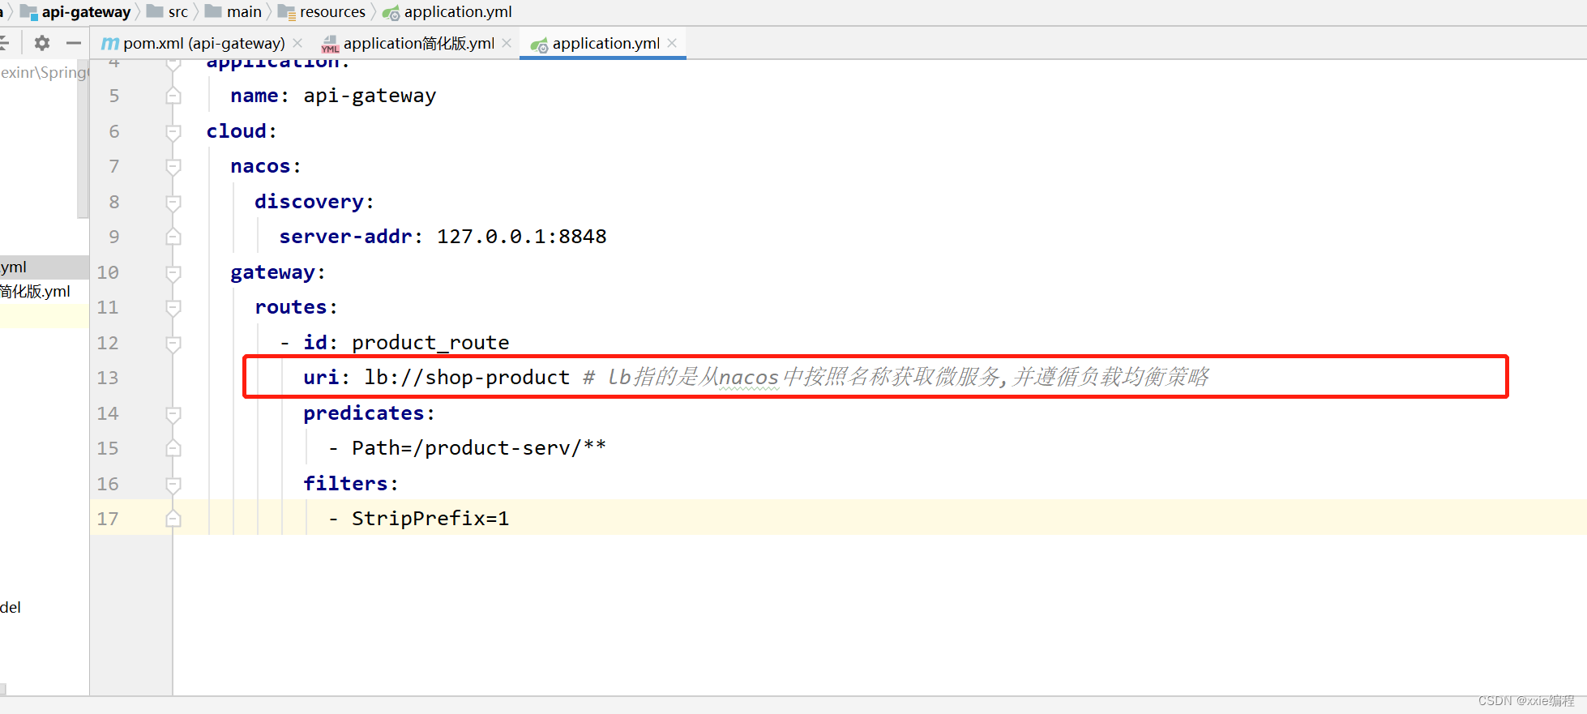This screenshot has height=714, width=1587.
Task: Collapse the cloud: block fold marker
Action: pos(173,131)
